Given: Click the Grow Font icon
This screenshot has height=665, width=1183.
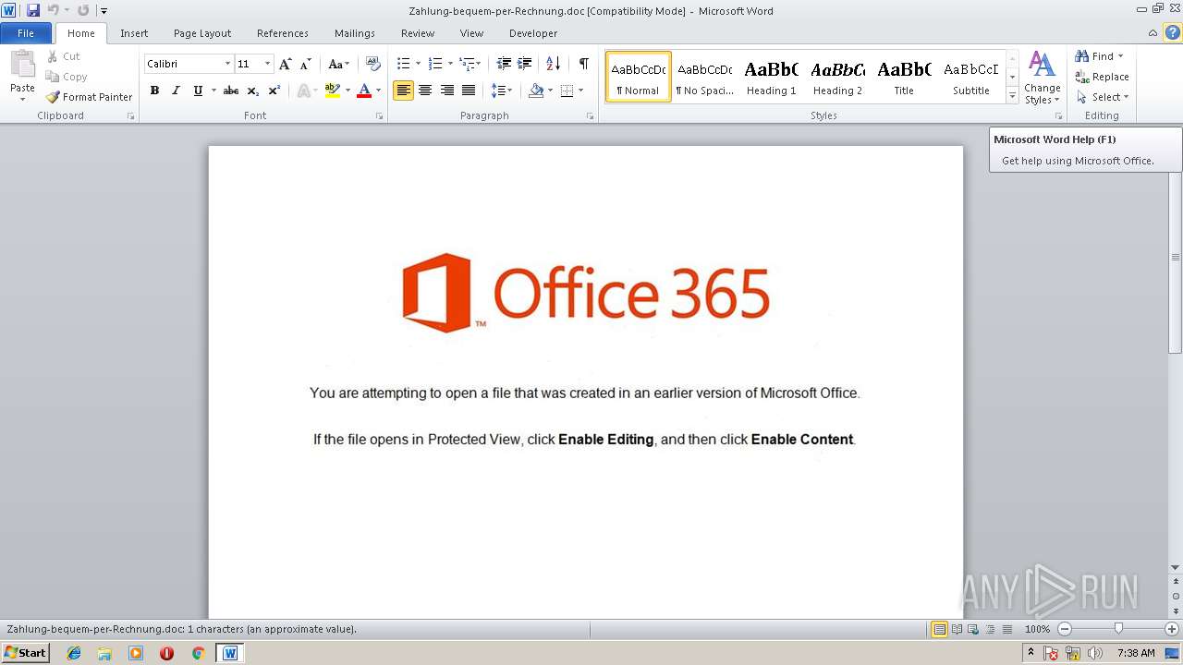Looking at the screenshot, I should [x=285, y=64].
